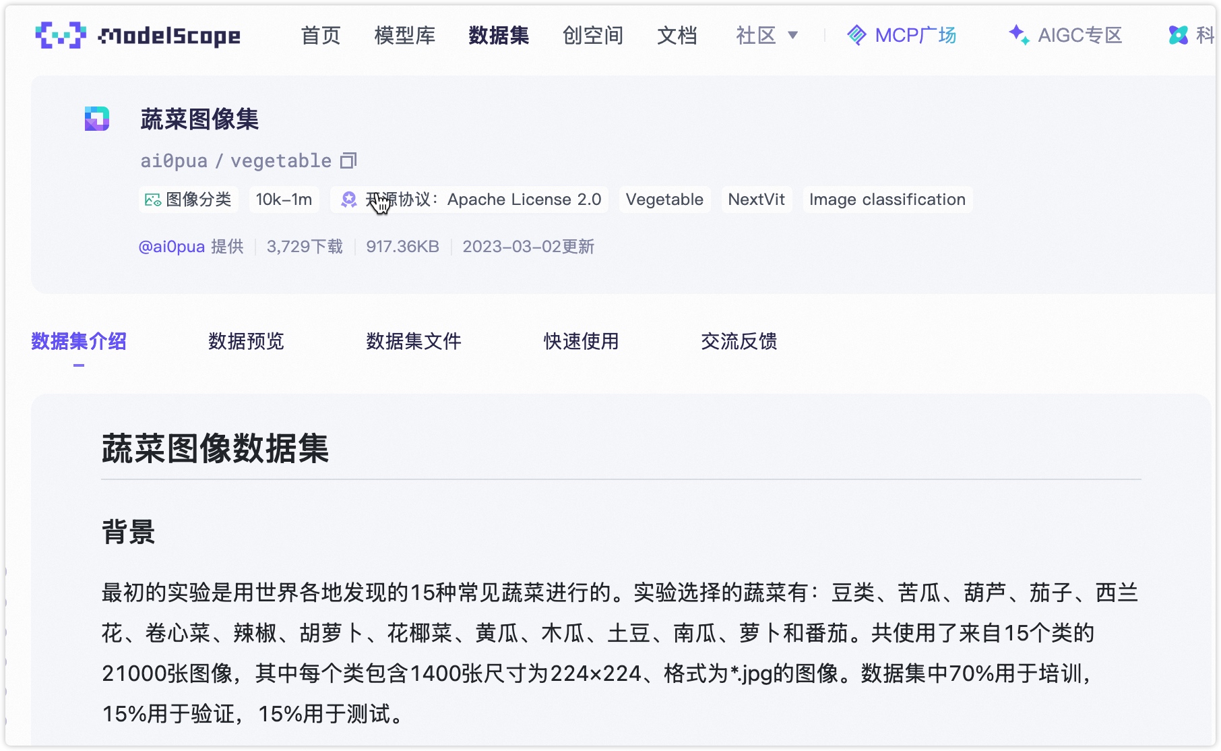Open the @ai0pua provider profile link
Viewport: 1221px width, 751px height.
point(171,247)
